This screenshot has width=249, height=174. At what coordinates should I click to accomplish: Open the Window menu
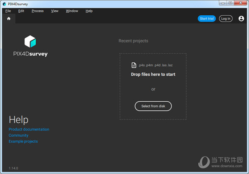(x=72, y=11)
